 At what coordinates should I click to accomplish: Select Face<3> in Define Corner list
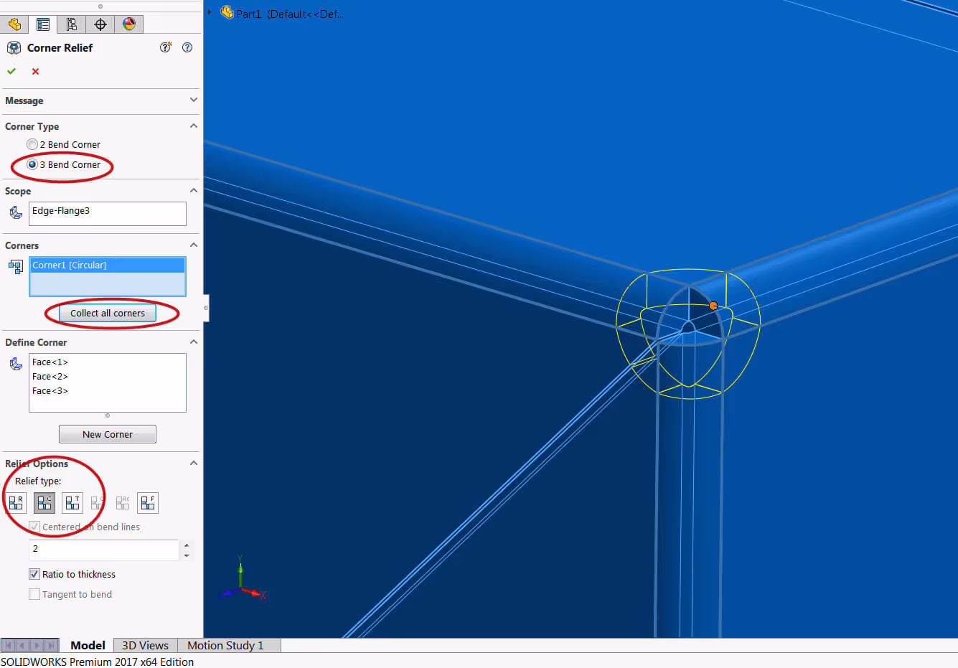tap(50, 390)
